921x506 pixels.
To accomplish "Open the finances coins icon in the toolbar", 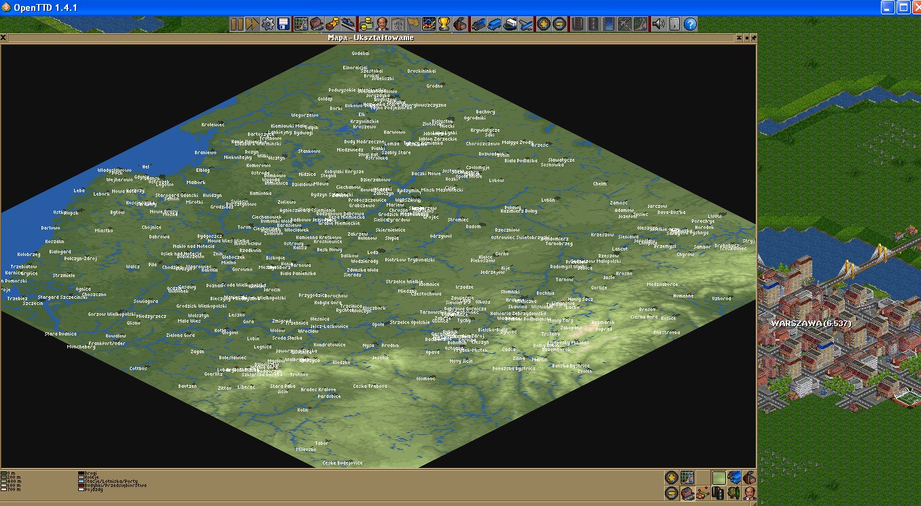I will [x=366, y=24].
